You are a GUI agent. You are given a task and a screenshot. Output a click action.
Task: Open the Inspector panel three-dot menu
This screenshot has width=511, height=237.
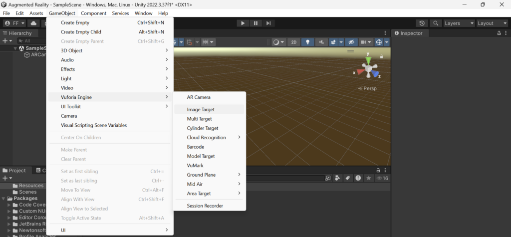[506, 33]
